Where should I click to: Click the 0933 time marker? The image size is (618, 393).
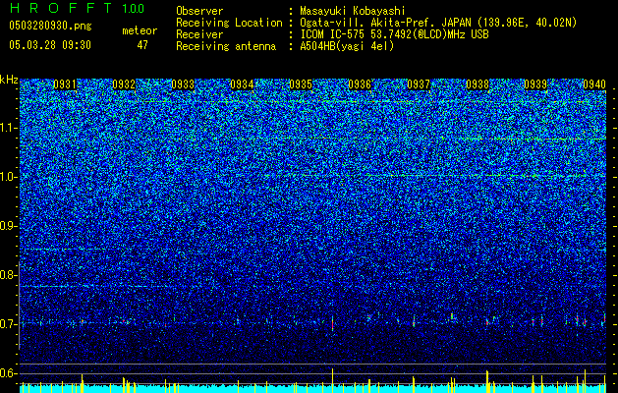183,84
